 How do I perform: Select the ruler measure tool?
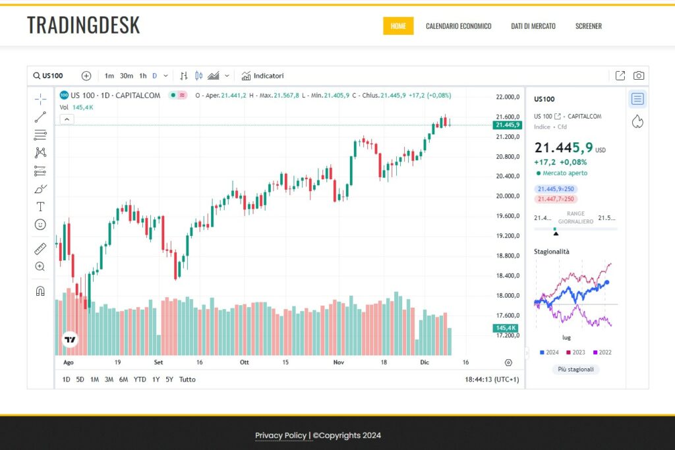pos(40,248)
